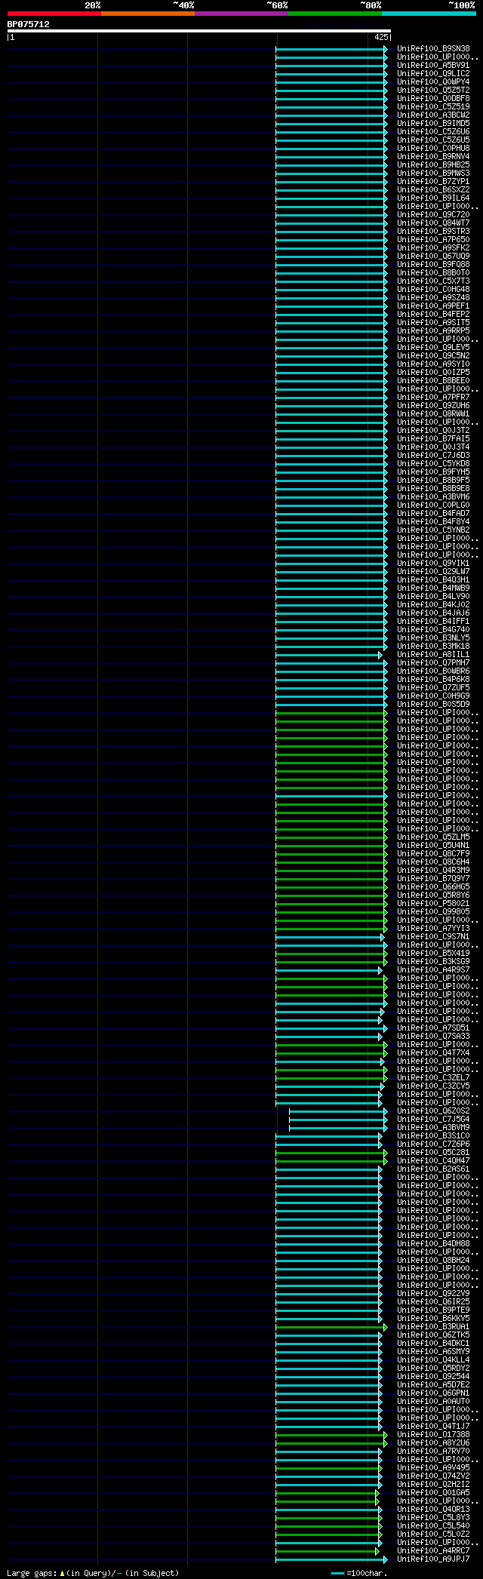
Task: Click the orange ~40% identity legend bar
Action: pyautogui.click(x=147, y=14)
